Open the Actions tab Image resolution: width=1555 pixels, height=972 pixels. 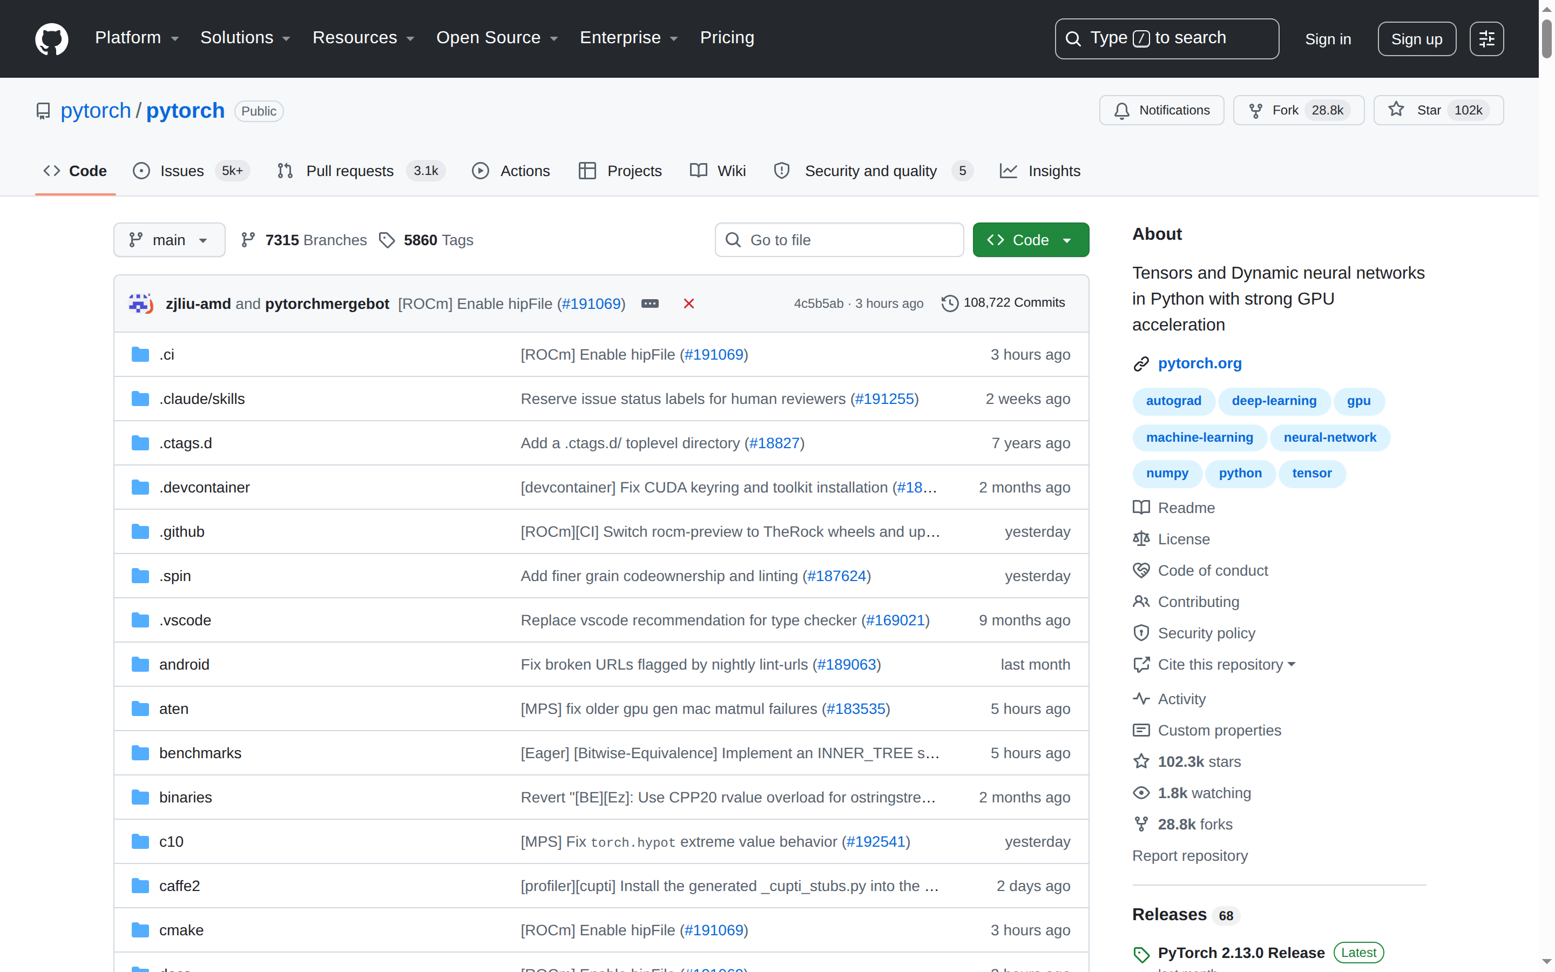[511, 171]
